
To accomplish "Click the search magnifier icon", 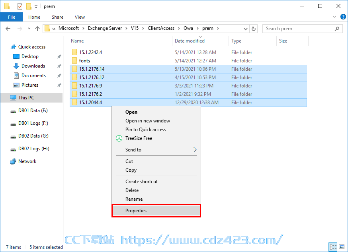I will click(x=337, y=29).
